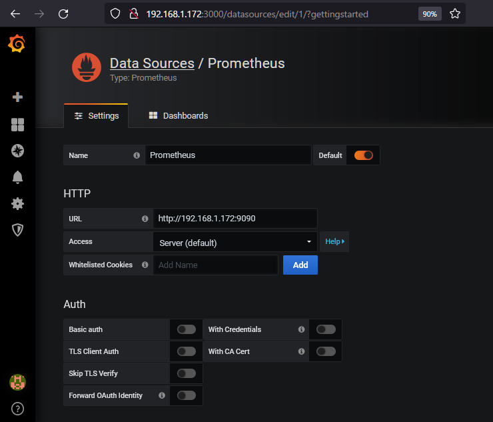Viewport: 493px width, 422px height.
Task: Disable the Default data source toggle
Action: pos(363,155)
